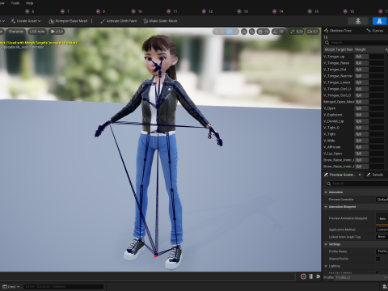The image size is (388, 291).
Task: Select the purple asset tab numbered 16
Action: pyautogui.click(x=348, y=11)
